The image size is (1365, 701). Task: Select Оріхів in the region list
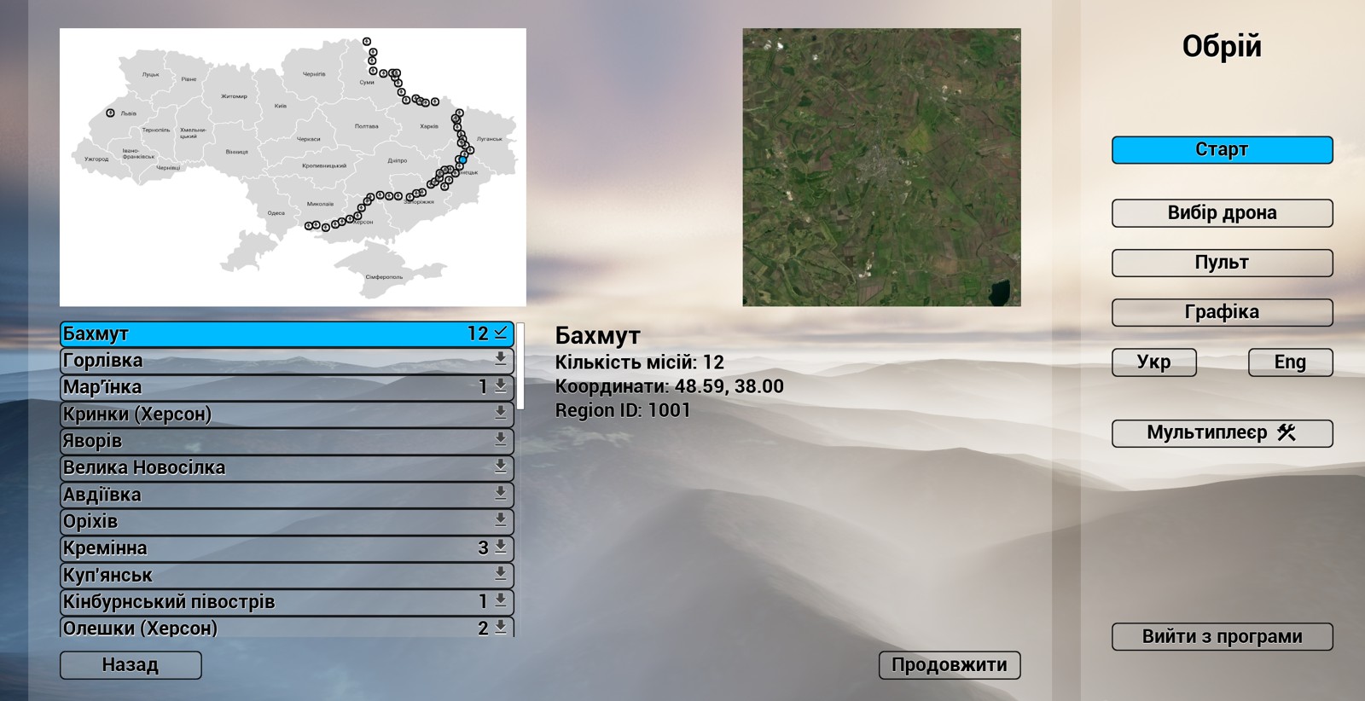click(256, 521)
